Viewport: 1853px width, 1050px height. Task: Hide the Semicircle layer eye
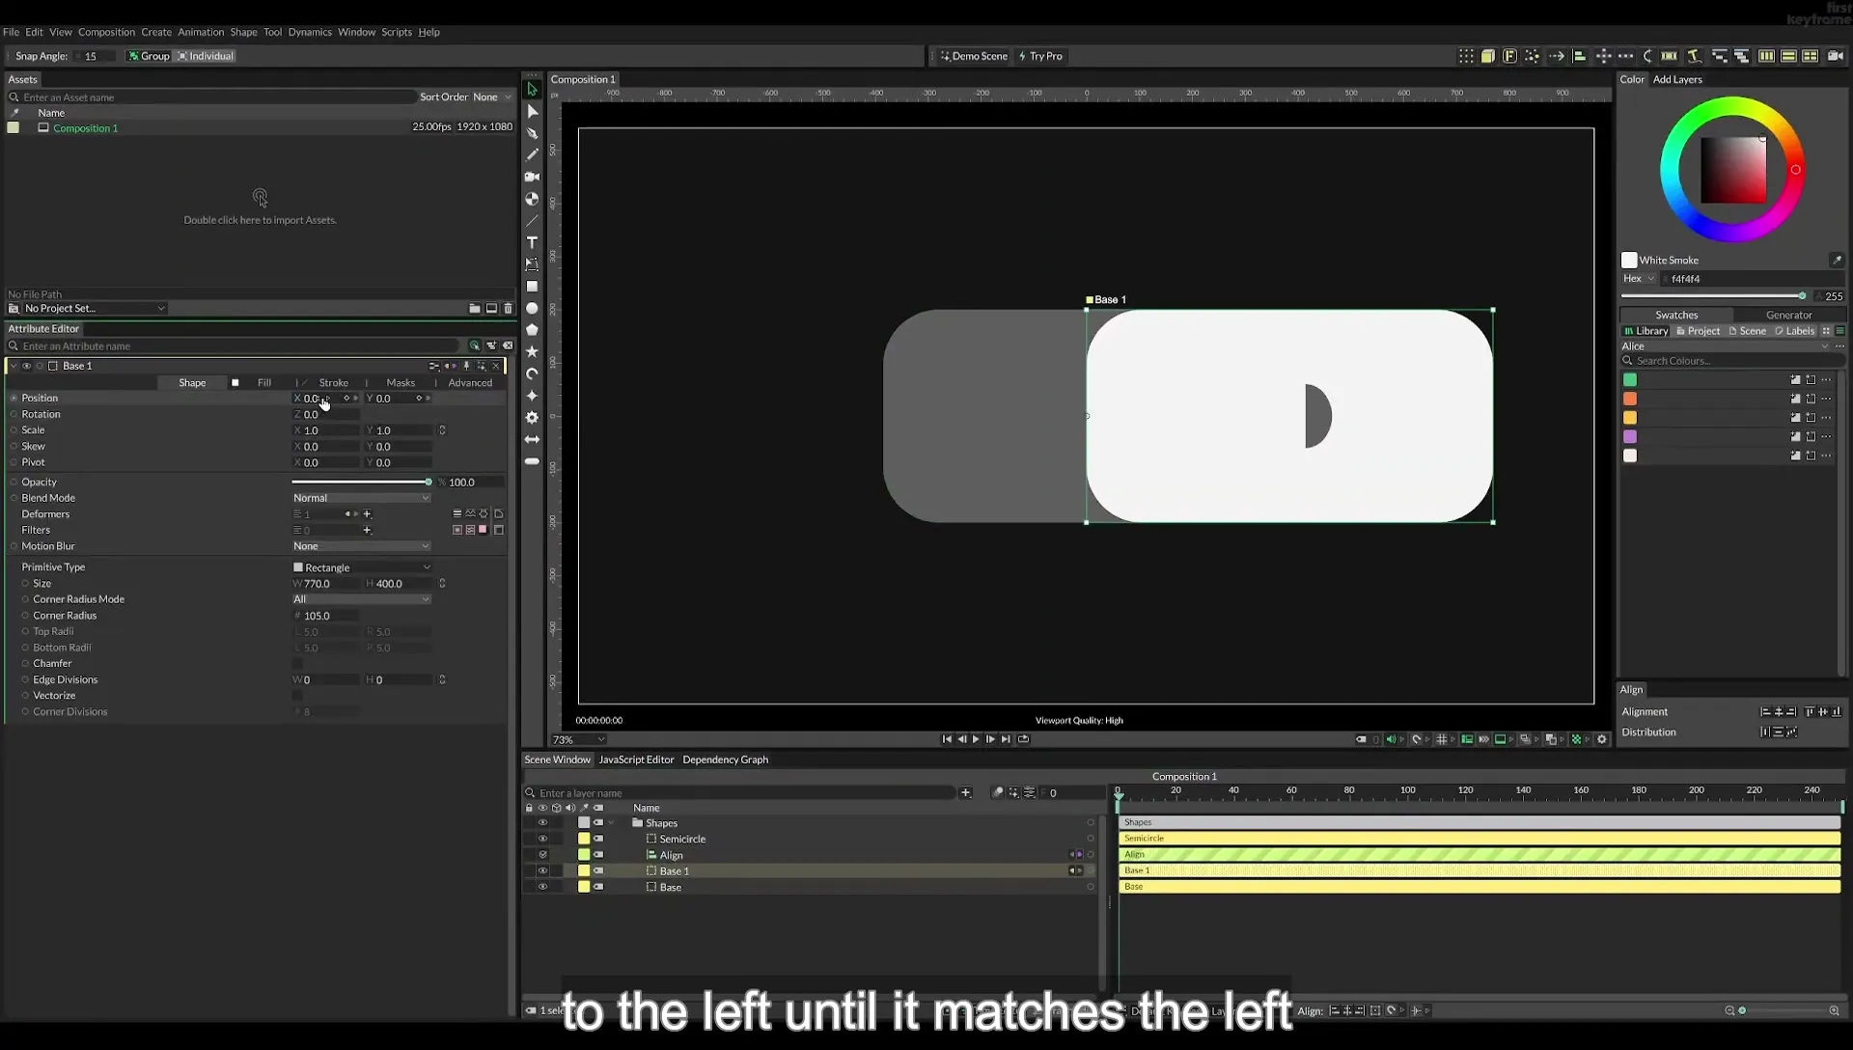click(x=542, y=839)
